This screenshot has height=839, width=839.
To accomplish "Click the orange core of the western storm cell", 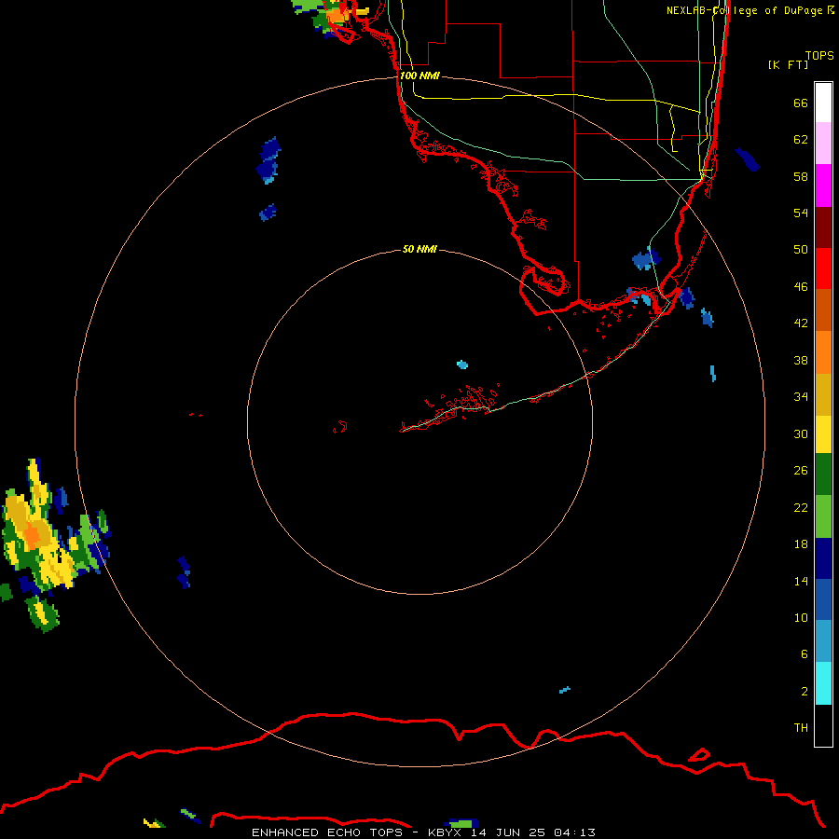I will coord(32,534).
